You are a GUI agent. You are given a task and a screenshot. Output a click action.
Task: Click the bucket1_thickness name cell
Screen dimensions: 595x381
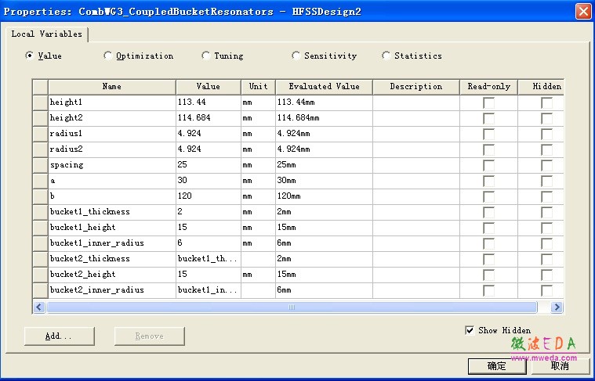click(112, 212)
